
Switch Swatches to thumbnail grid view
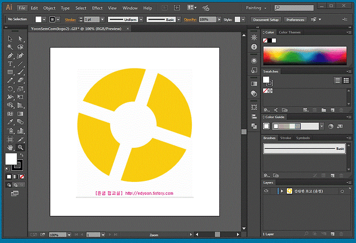[x=346, y=80]
